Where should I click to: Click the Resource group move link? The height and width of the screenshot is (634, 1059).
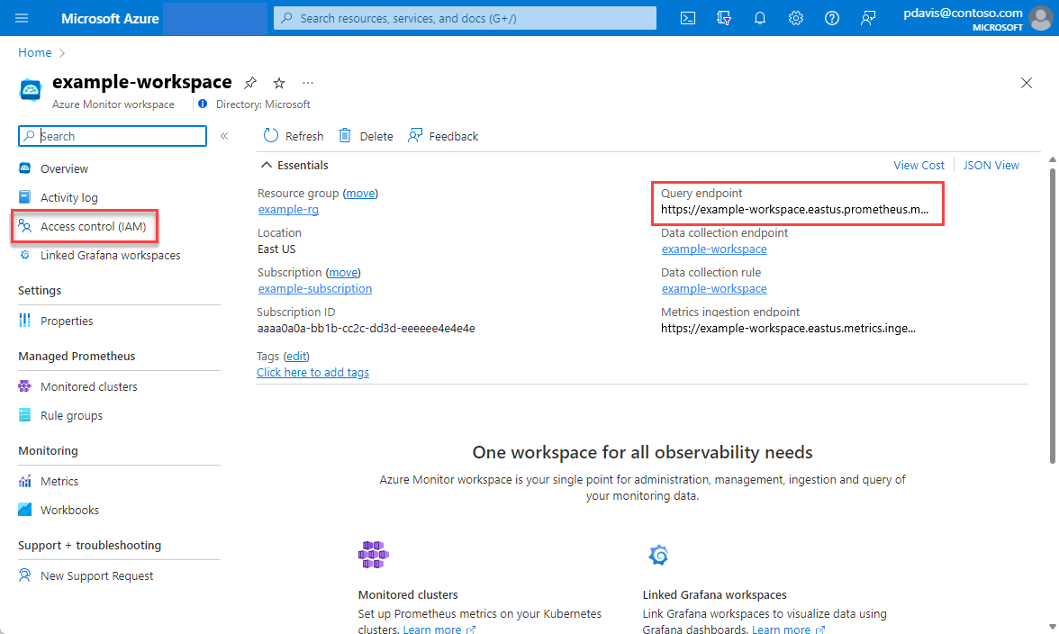(x=360, y=193)
